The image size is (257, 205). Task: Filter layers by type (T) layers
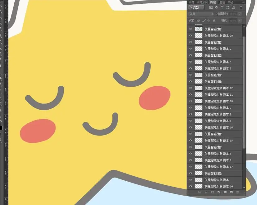(x=222, y=7)
